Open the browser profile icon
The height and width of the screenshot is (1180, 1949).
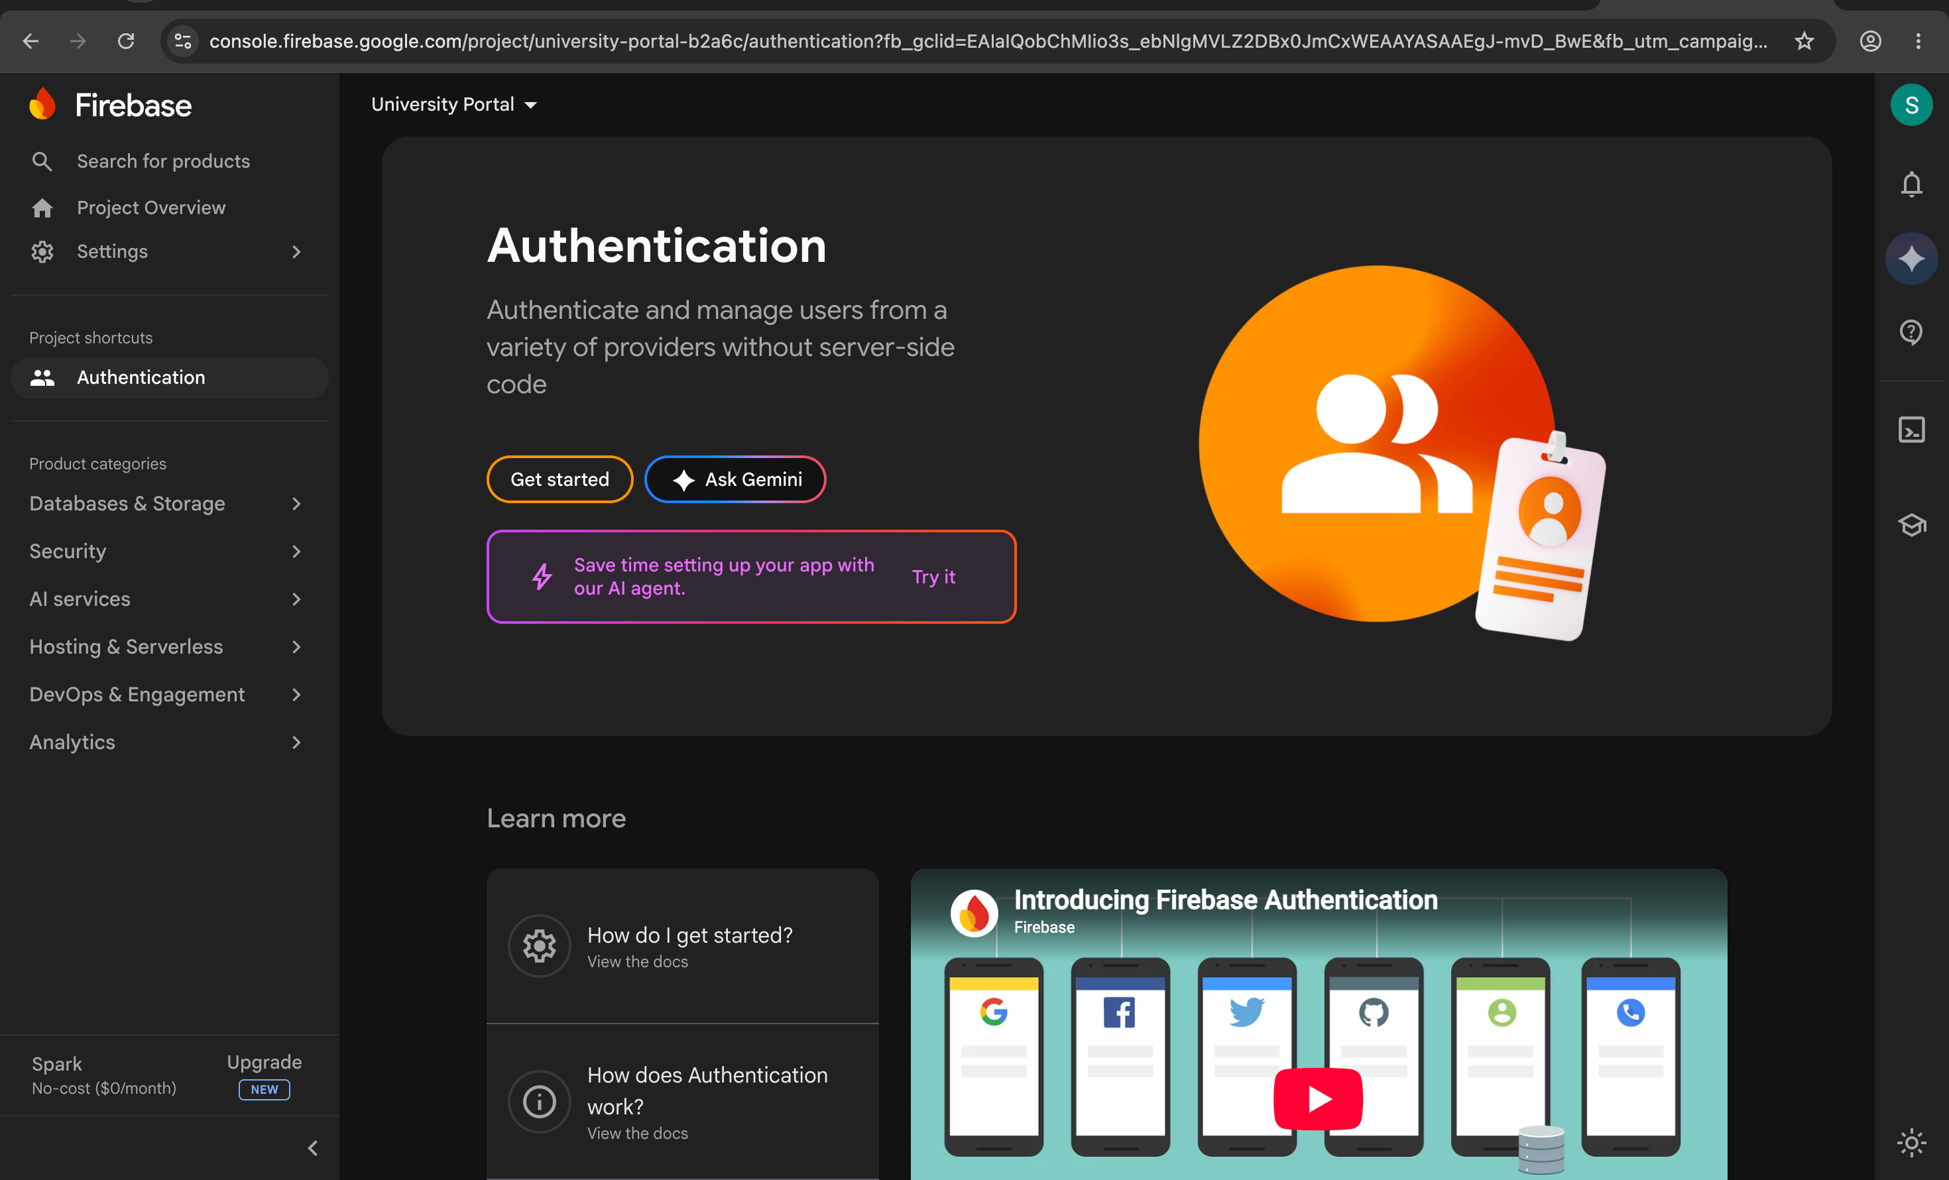[1870, 41]
